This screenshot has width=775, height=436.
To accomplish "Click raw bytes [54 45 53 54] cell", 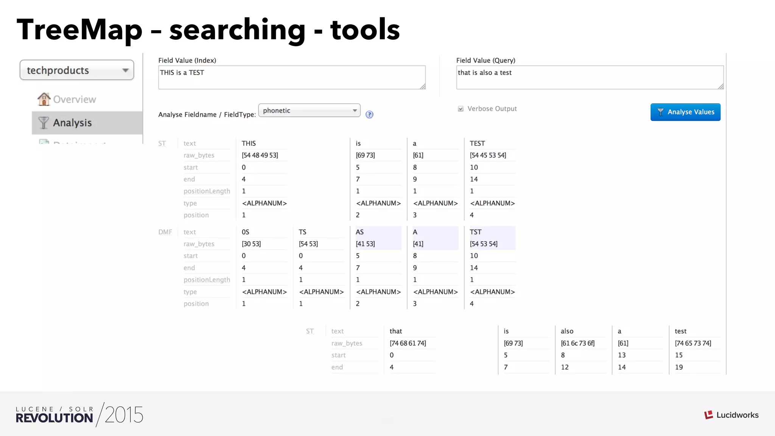I will click(x=488, y=155).
